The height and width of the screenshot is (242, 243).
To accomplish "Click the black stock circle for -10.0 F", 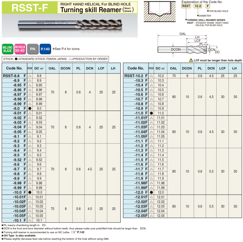I will pyautogui.click(x=30, y=193).
